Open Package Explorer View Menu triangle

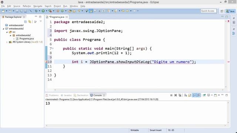41,21
